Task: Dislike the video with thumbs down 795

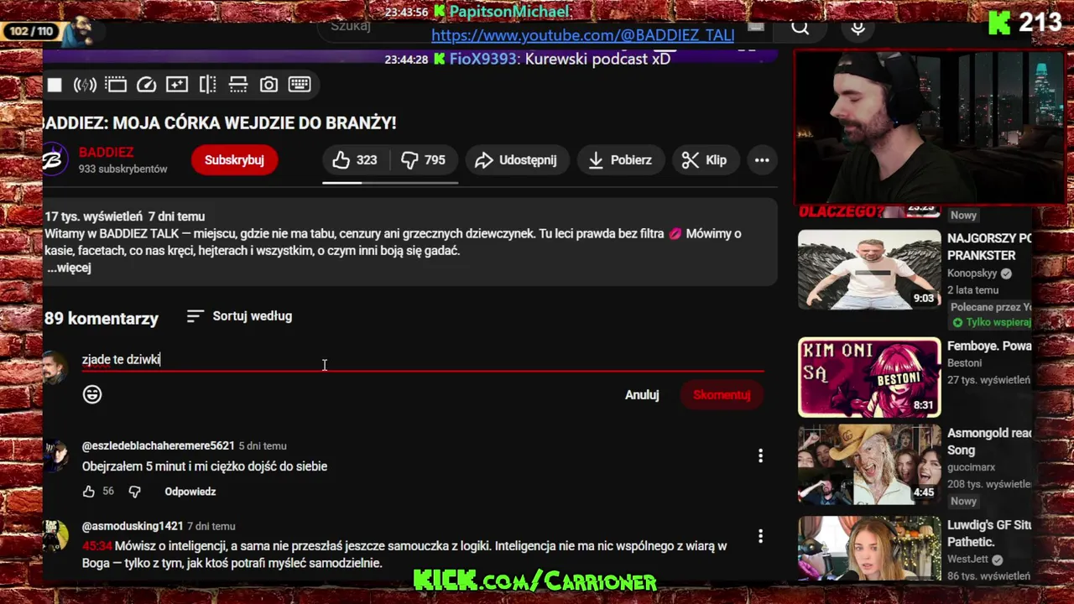Action: [423, 160]
